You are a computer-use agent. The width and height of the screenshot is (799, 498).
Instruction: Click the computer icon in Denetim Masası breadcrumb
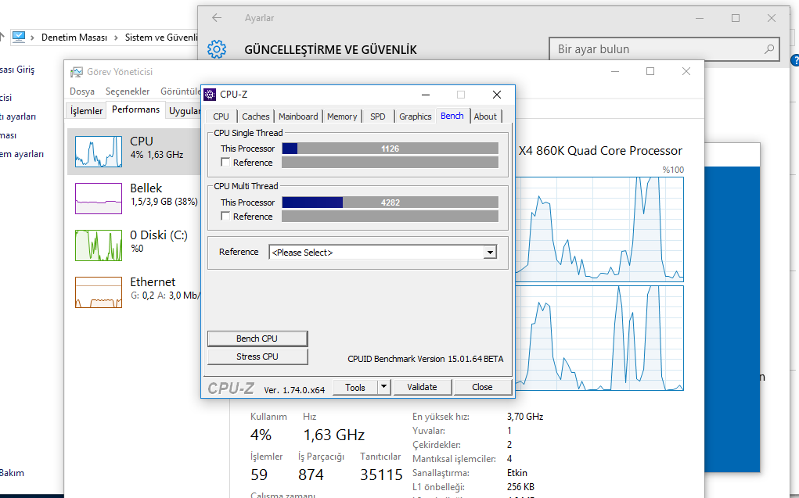[x=19, y=38]
